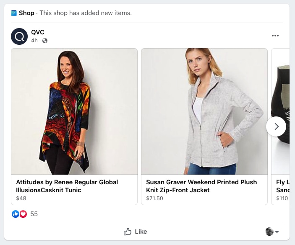This screenshot has width=295, height=245.
Task: Click the public globe privacy icon
Action: click(x=45, y=41)
